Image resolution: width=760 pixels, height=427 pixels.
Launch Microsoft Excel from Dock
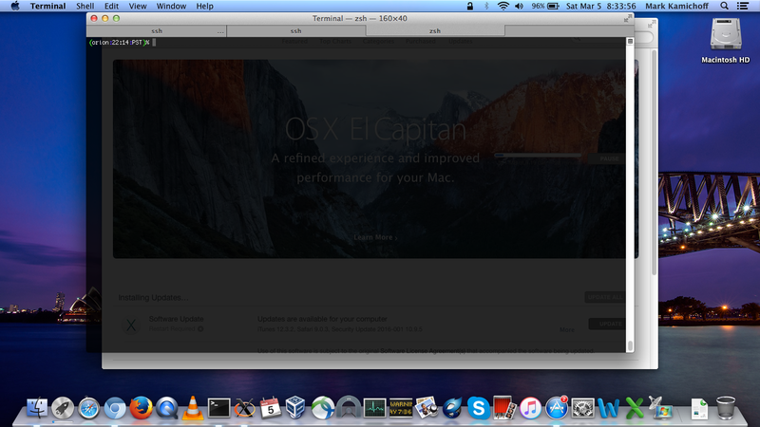pos(634,408)
